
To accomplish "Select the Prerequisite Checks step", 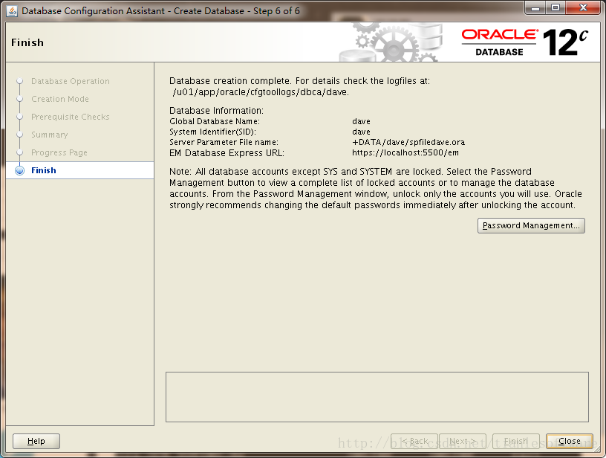I will click(71, 117).
